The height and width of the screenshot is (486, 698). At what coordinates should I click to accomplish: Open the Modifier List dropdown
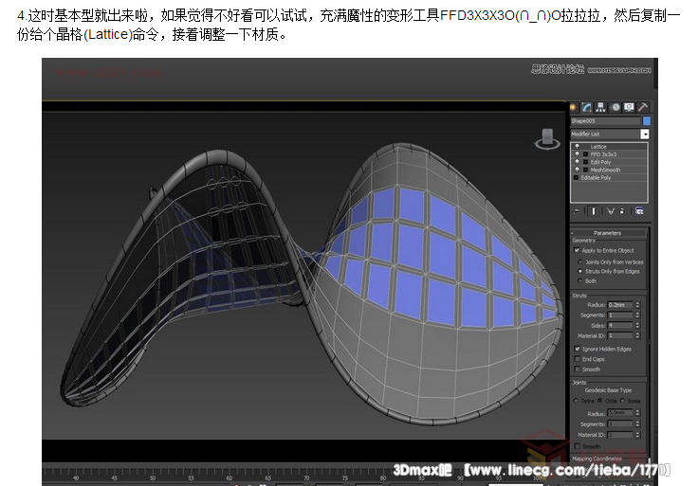click(x=645, y=135)
